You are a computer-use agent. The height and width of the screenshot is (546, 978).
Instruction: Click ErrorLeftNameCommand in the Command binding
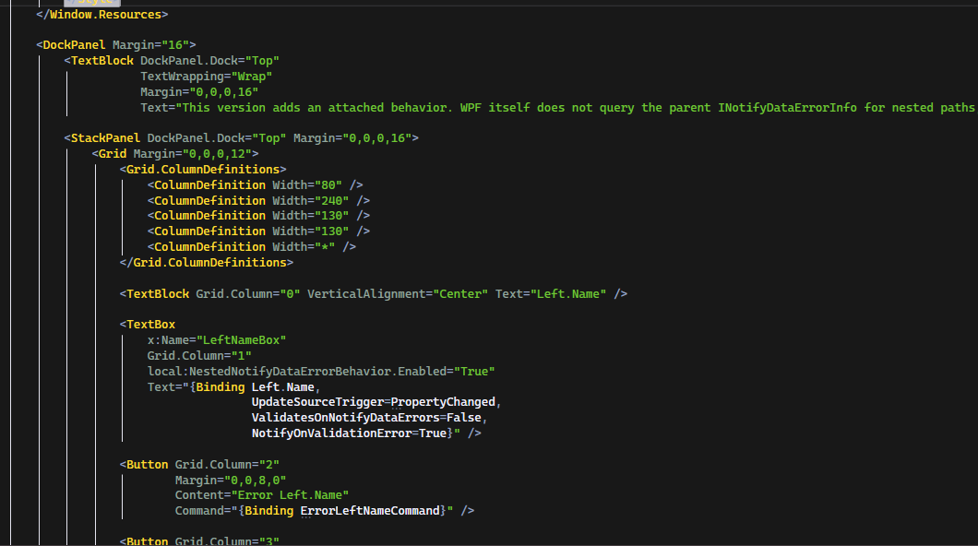click(370, 510)
